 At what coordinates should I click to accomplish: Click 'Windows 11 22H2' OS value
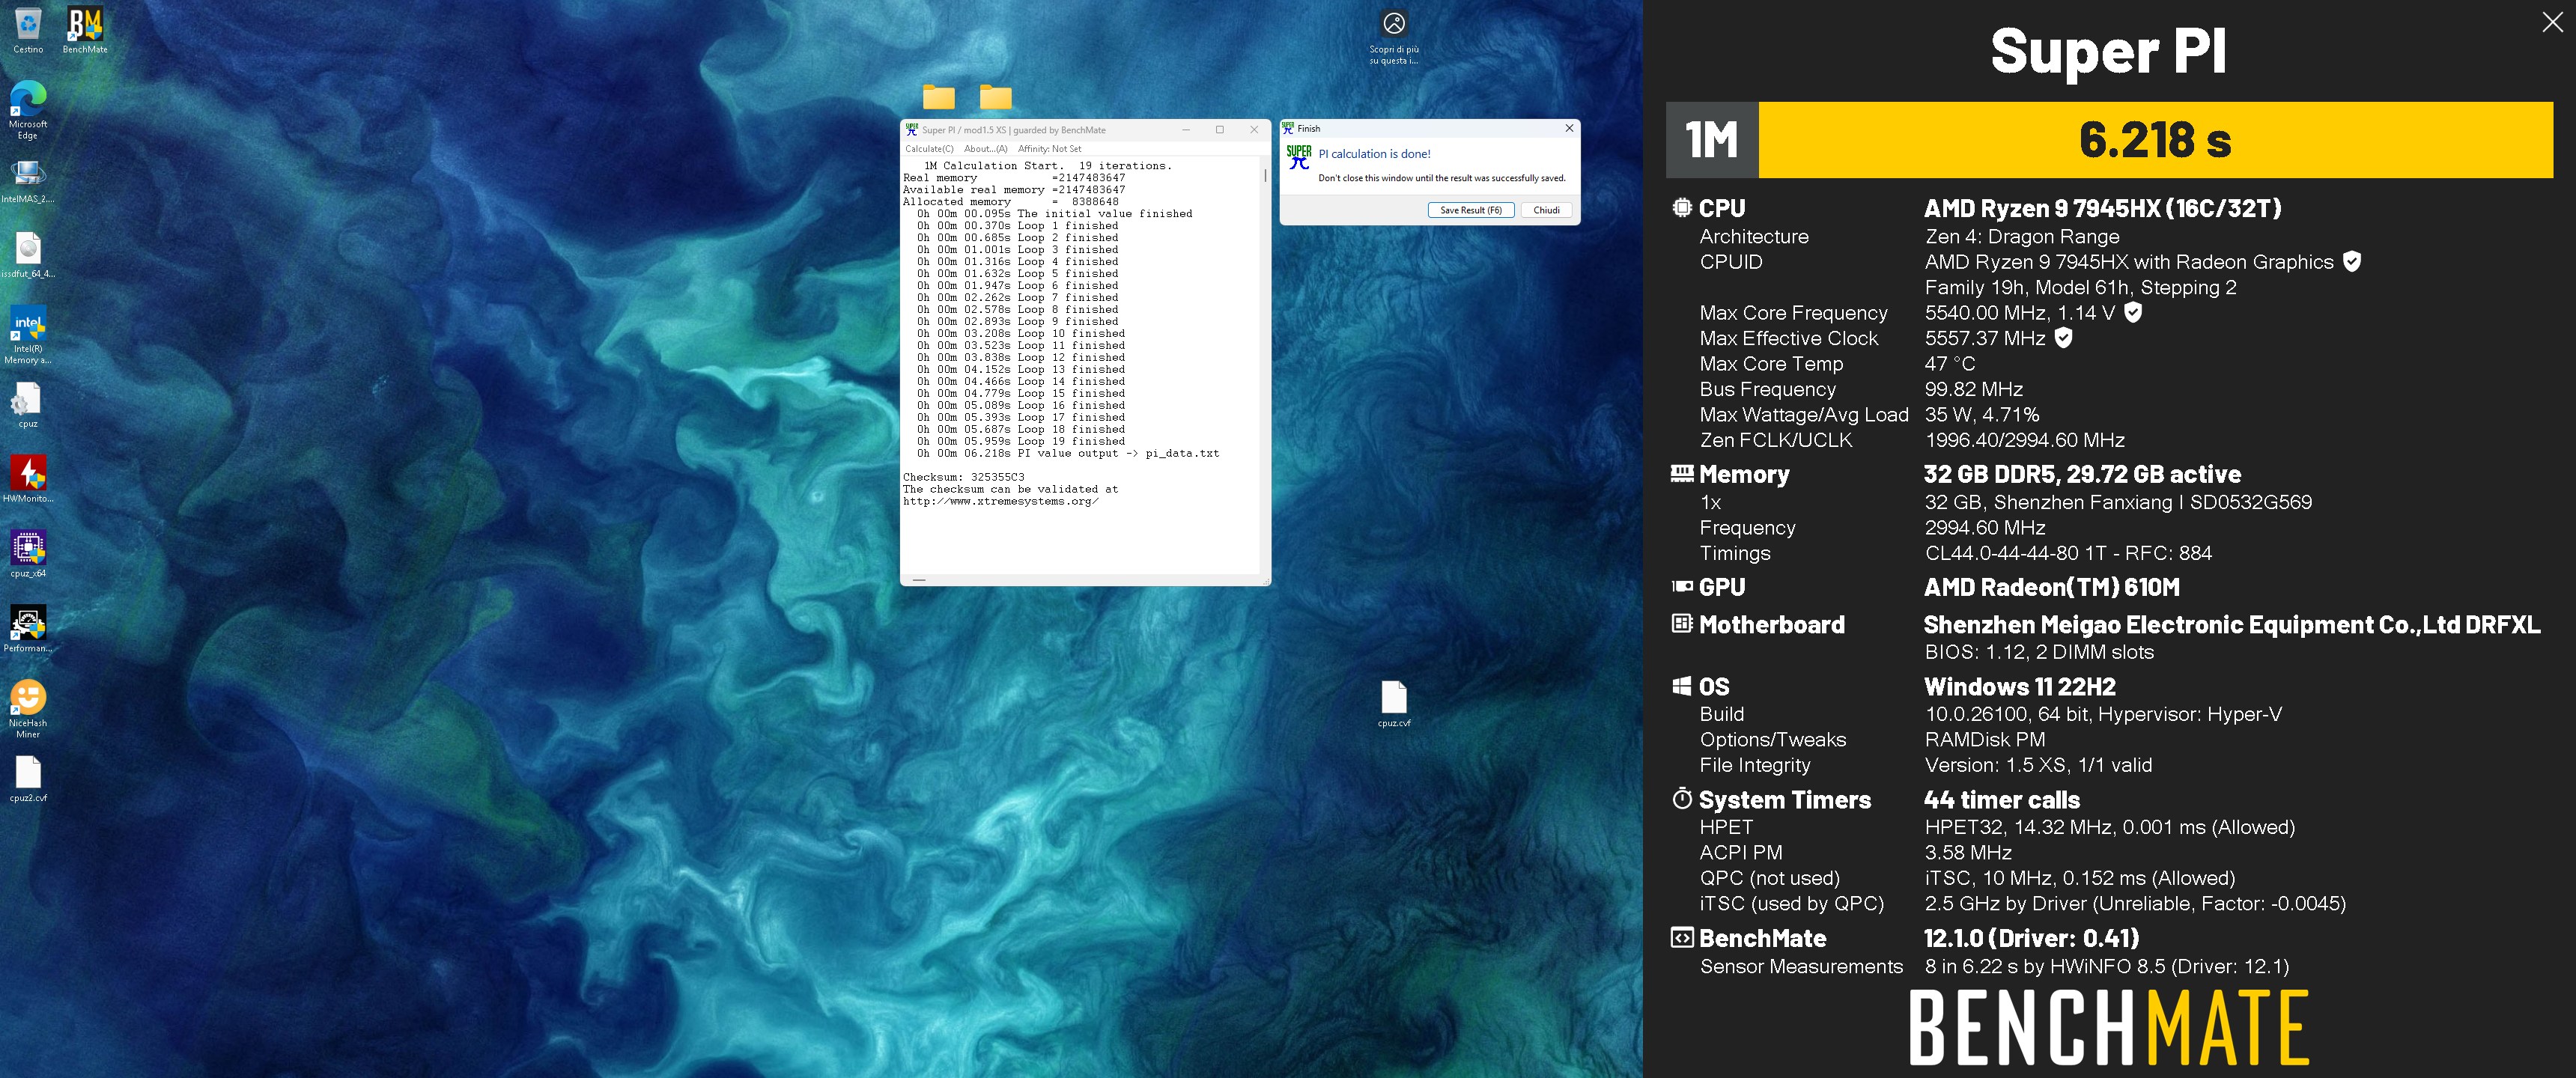click(x=2019, y=687)
